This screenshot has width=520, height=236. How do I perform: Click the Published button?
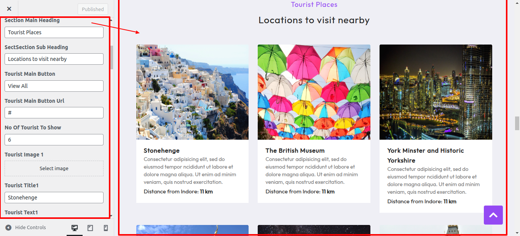click(93, 9)
